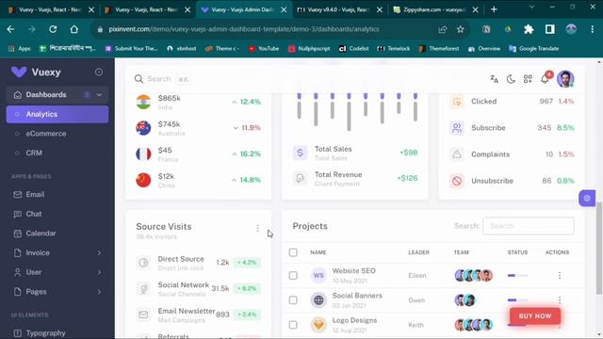Open Chrome three-dot menu
The height and width of the screenshot is (339, 603).
pos(593,29)
